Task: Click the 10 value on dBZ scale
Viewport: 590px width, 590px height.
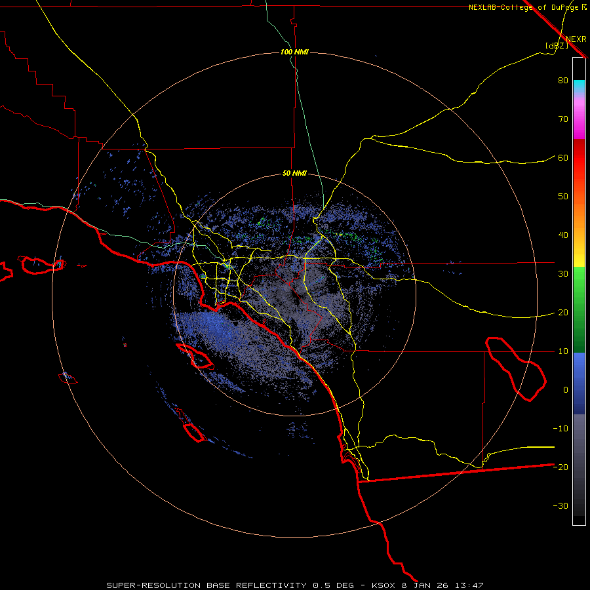Action: coord(563,351)
